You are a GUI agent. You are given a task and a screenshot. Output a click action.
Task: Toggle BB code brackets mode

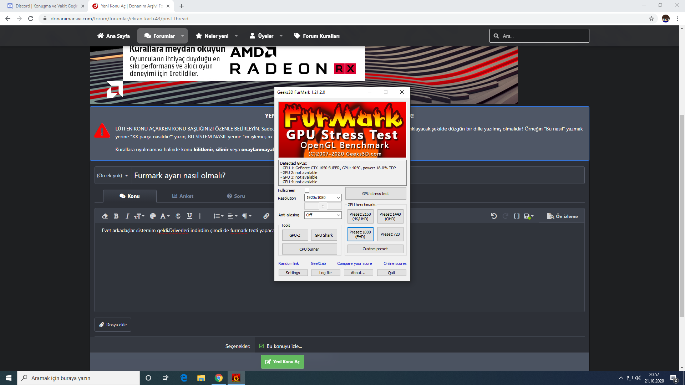[x=517, y=216]
